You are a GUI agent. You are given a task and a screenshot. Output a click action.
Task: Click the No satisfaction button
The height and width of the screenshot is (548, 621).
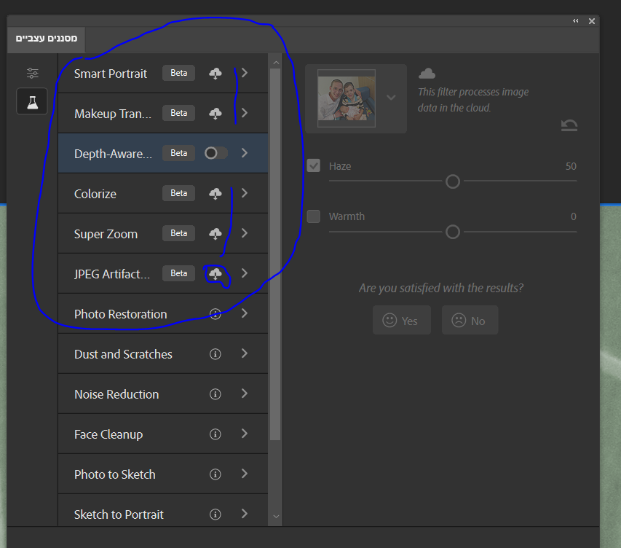pyautogui.click(x=470, y=321)
